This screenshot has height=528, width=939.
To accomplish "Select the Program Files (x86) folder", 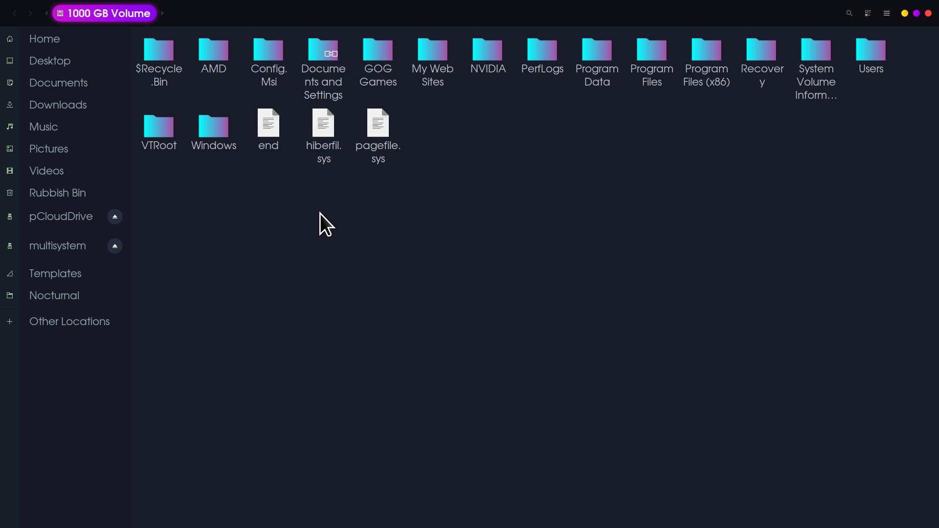I will tap(706, 50).
